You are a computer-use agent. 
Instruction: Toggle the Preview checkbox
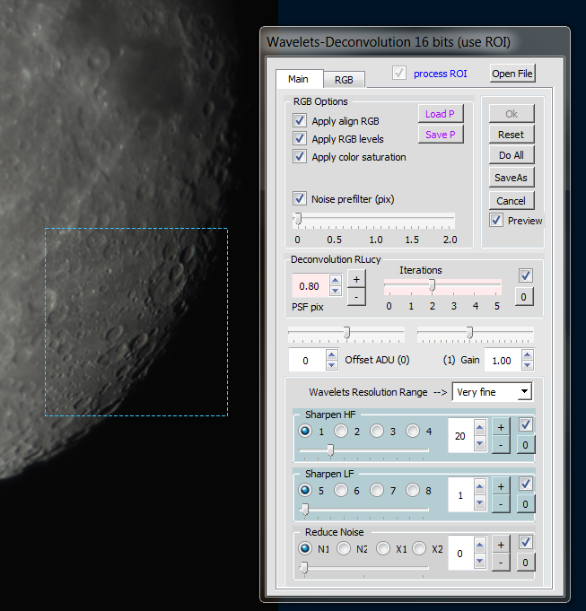[x=496, y=220]
